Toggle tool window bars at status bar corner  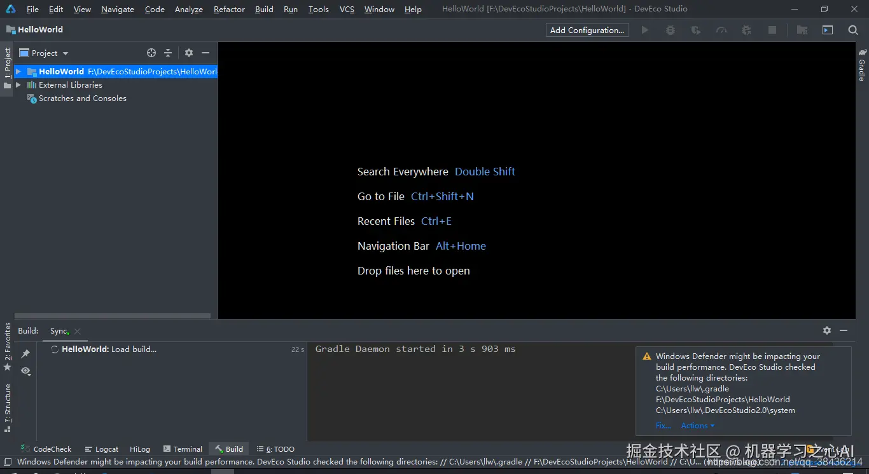point(8,462)
